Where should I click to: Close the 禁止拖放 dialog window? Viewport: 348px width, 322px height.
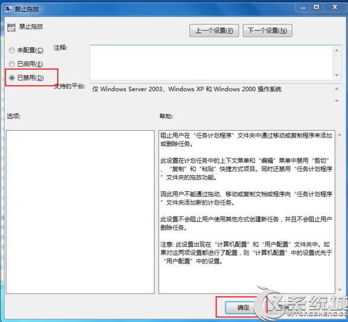pos(335,7)
